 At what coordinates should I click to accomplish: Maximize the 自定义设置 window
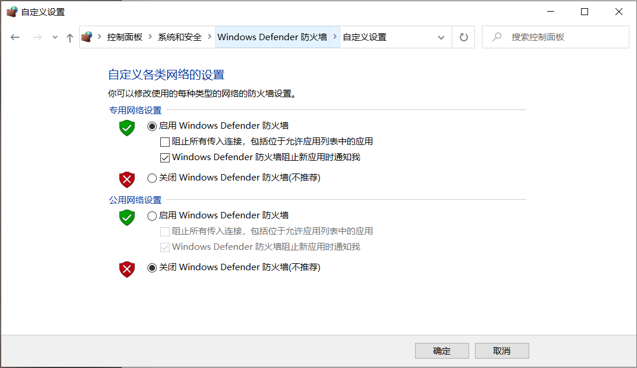pyautogui.click(x=584, y=12)
